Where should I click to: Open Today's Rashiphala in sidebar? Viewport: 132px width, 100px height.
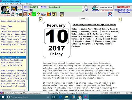[x=11, y=65]
